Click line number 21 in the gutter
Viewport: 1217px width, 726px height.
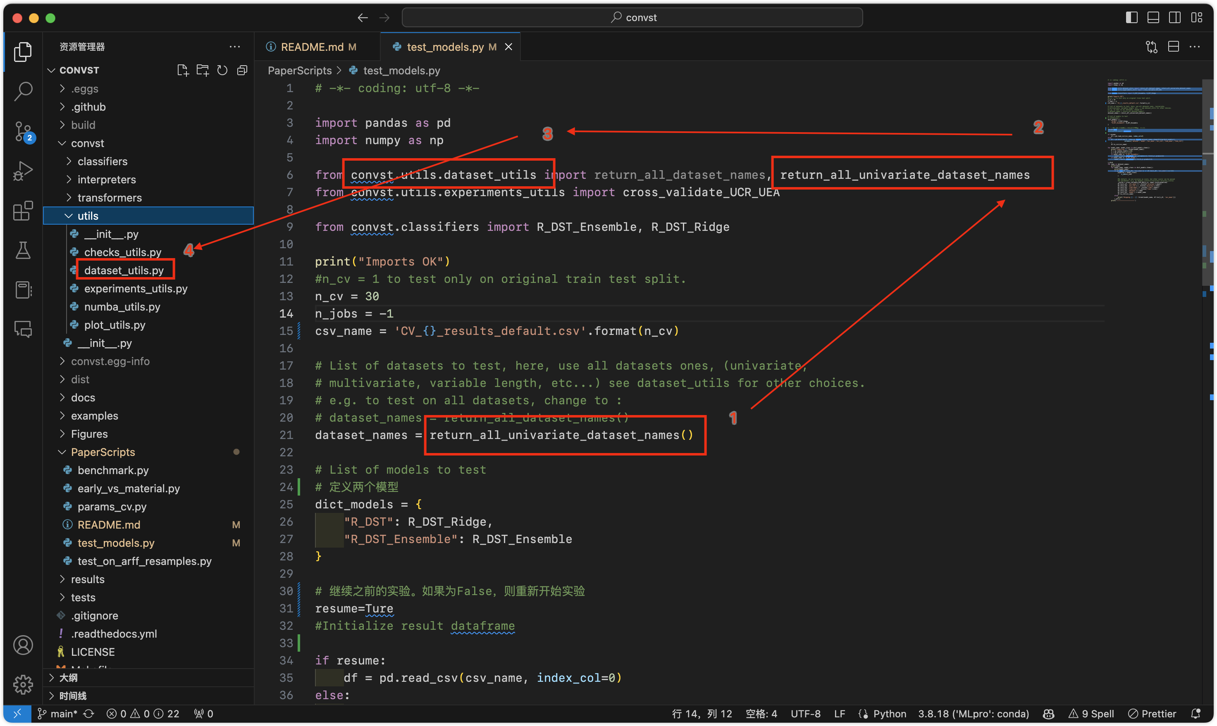[286, 435]
